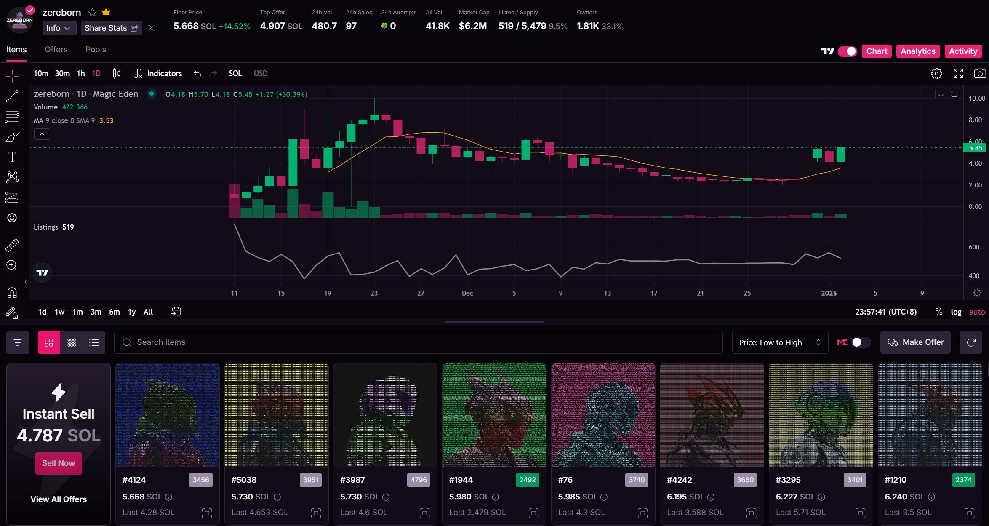Switch to small grid view
The height and width of the screenshot is (526, 989).
(x=72, y=342)
